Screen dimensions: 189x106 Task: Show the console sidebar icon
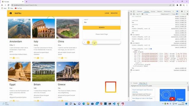(131, 14)
